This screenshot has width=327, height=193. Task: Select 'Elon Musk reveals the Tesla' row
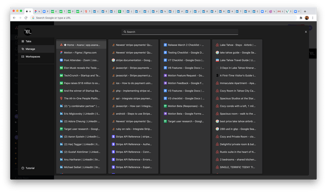(x=81, y=68)
